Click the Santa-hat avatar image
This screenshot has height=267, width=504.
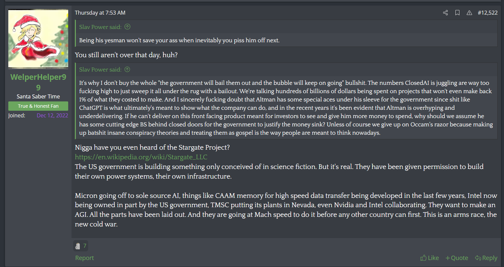[x=38, y=39]
